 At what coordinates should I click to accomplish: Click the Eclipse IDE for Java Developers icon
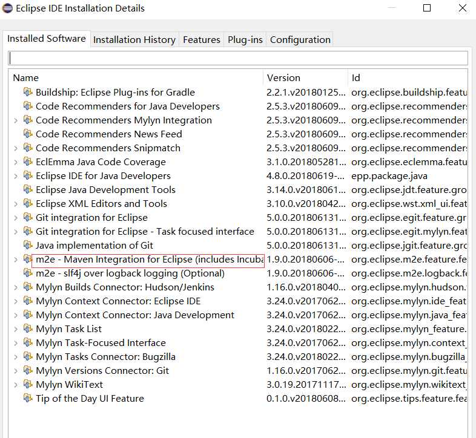tap(28, 175)
